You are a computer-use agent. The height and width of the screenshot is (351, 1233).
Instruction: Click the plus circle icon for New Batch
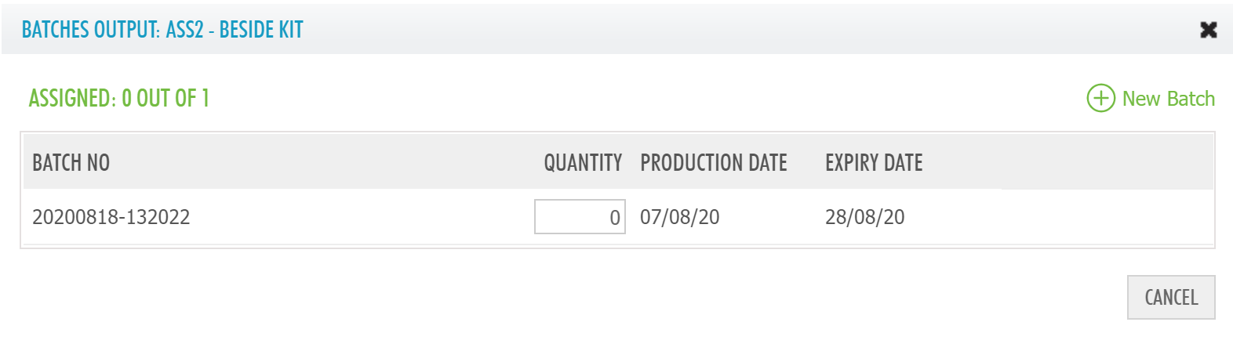[1100, 98]
